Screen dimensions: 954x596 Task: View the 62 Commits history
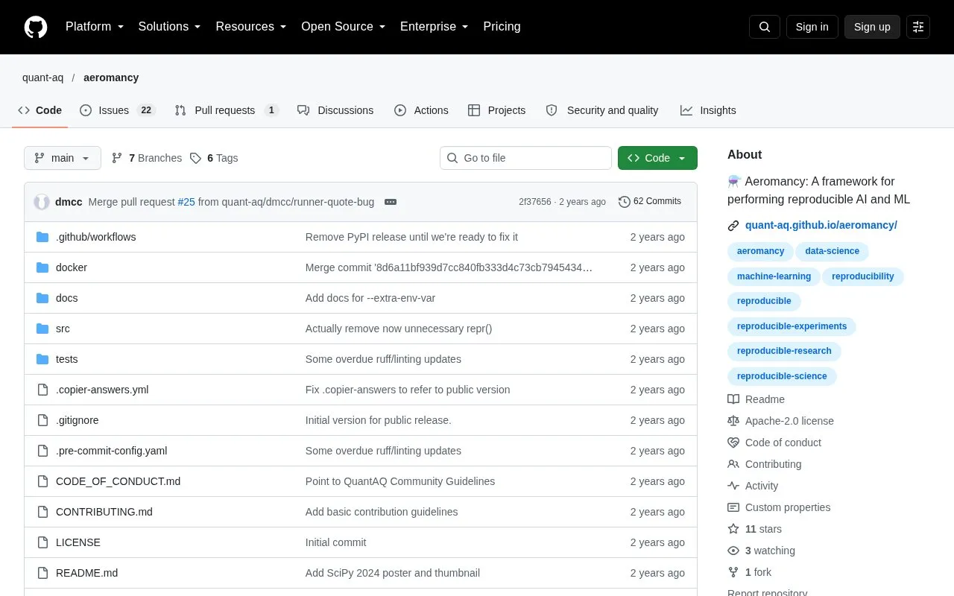[x=650, y=201]
